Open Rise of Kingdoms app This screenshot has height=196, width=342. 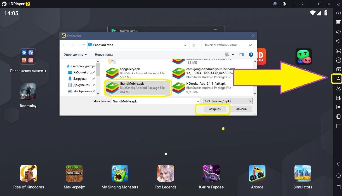click(29, 173)
